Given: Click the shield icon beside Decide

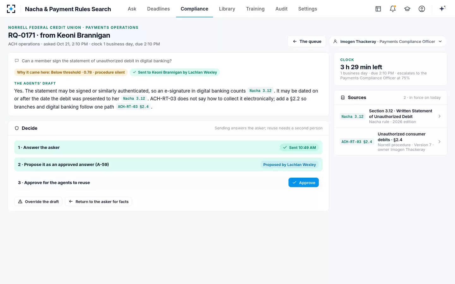Looking at the screenshot, I should click(x=17, y=128).
